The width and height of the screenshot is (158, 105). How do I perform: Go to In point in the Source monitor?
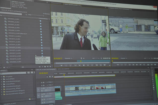(75, 65)
